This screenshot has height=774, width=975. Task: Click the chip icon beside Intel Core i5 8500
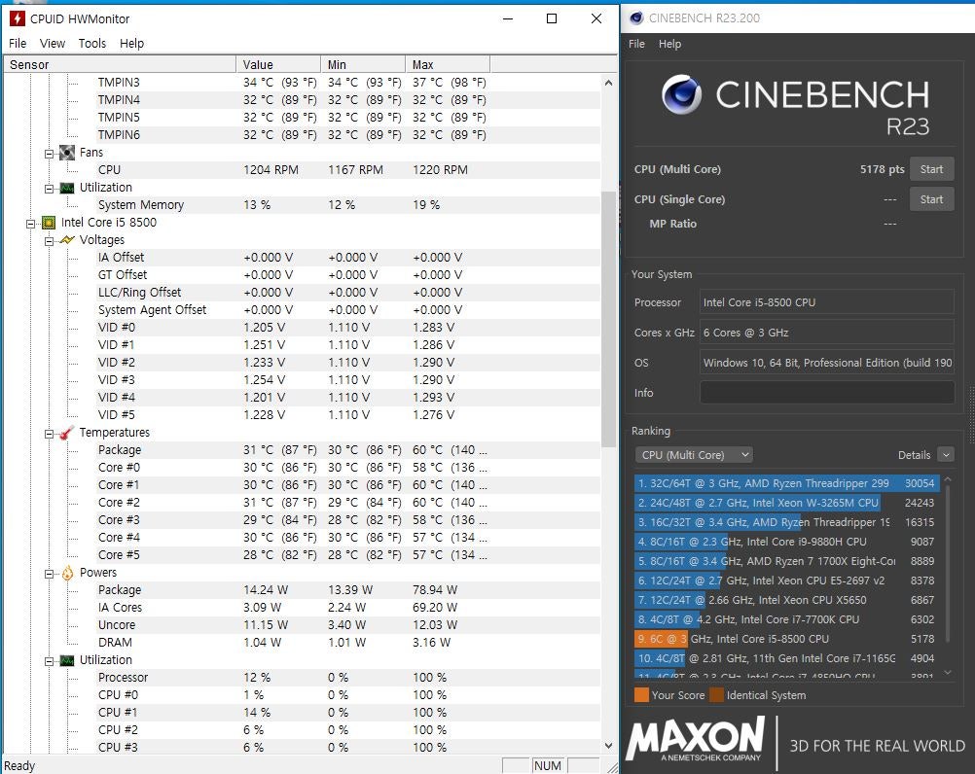pyautogui.click(x=49, y=223)
